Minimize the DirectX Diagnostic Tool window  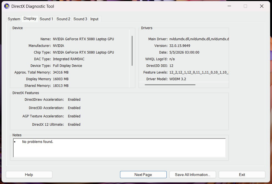229,6
